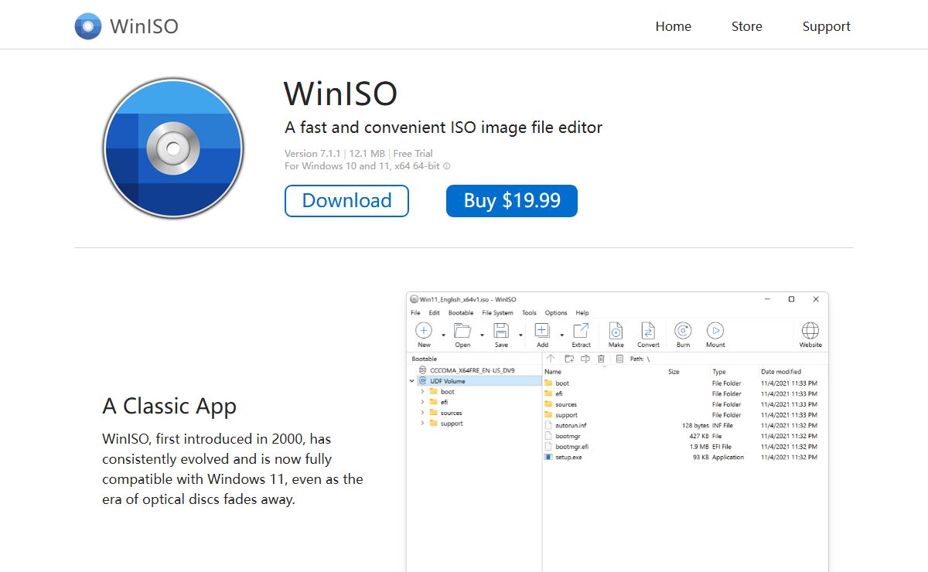Click the Convert toolbar icon
Screen dimensions: 928x572
tap(648, 330)
